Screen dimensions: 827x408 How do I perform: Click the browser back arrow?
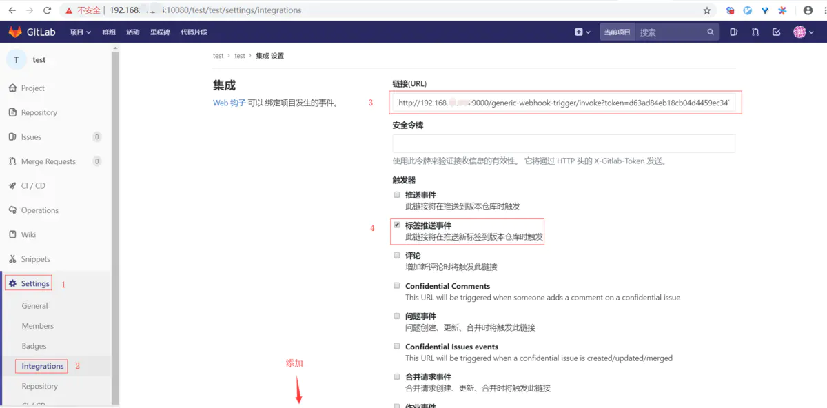tap(12, 10)
